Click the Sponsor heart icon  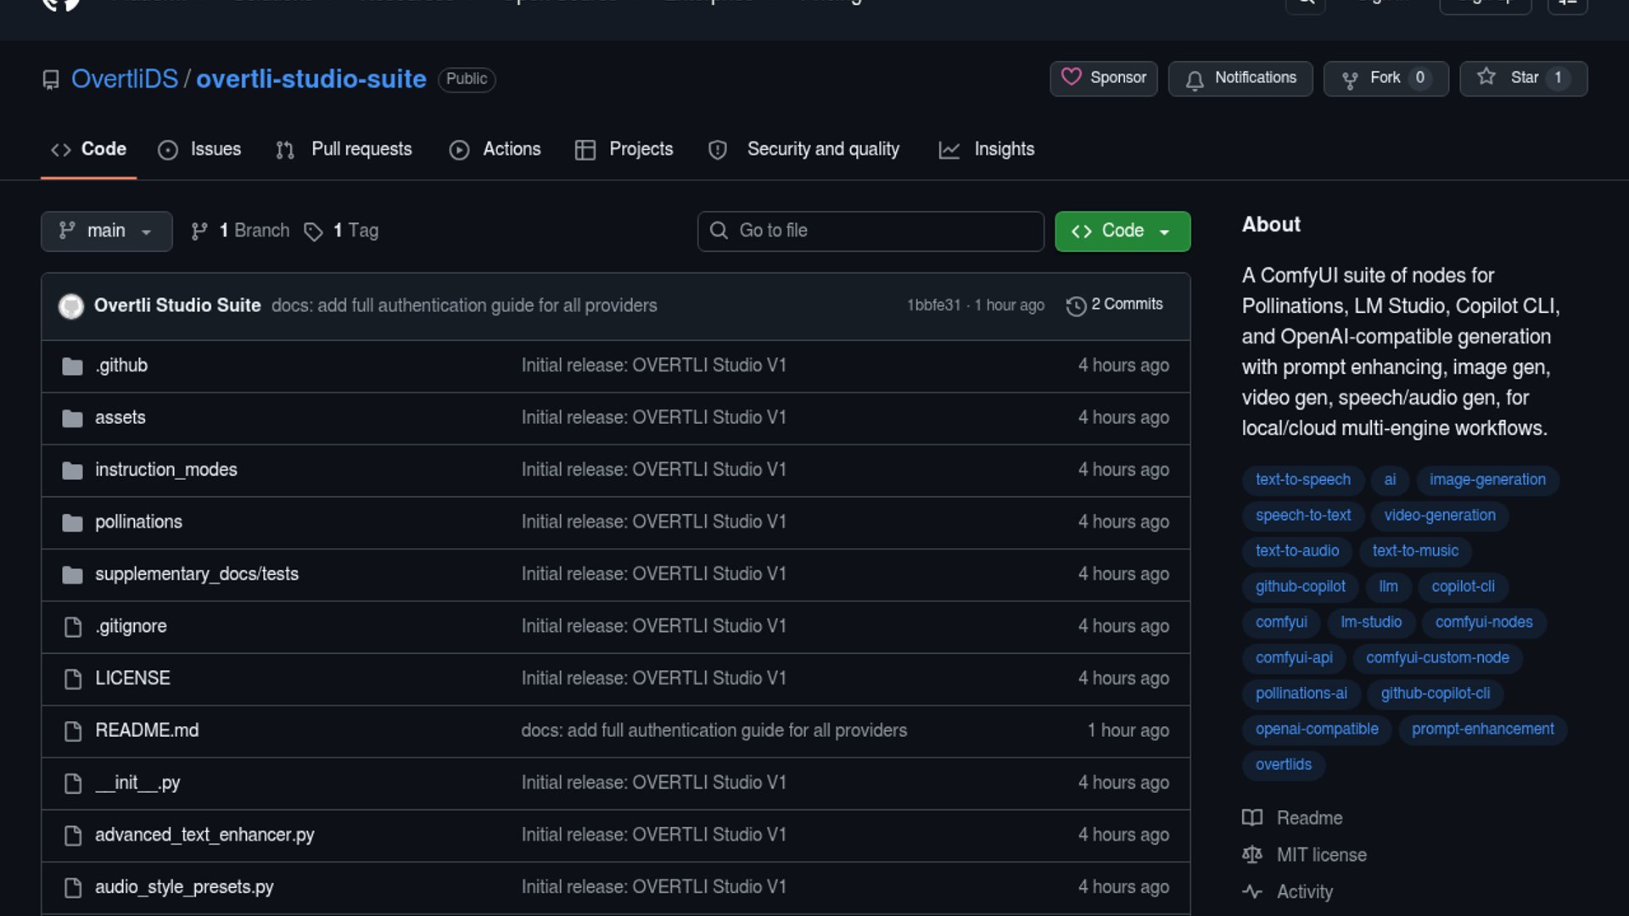(1072, 77)
